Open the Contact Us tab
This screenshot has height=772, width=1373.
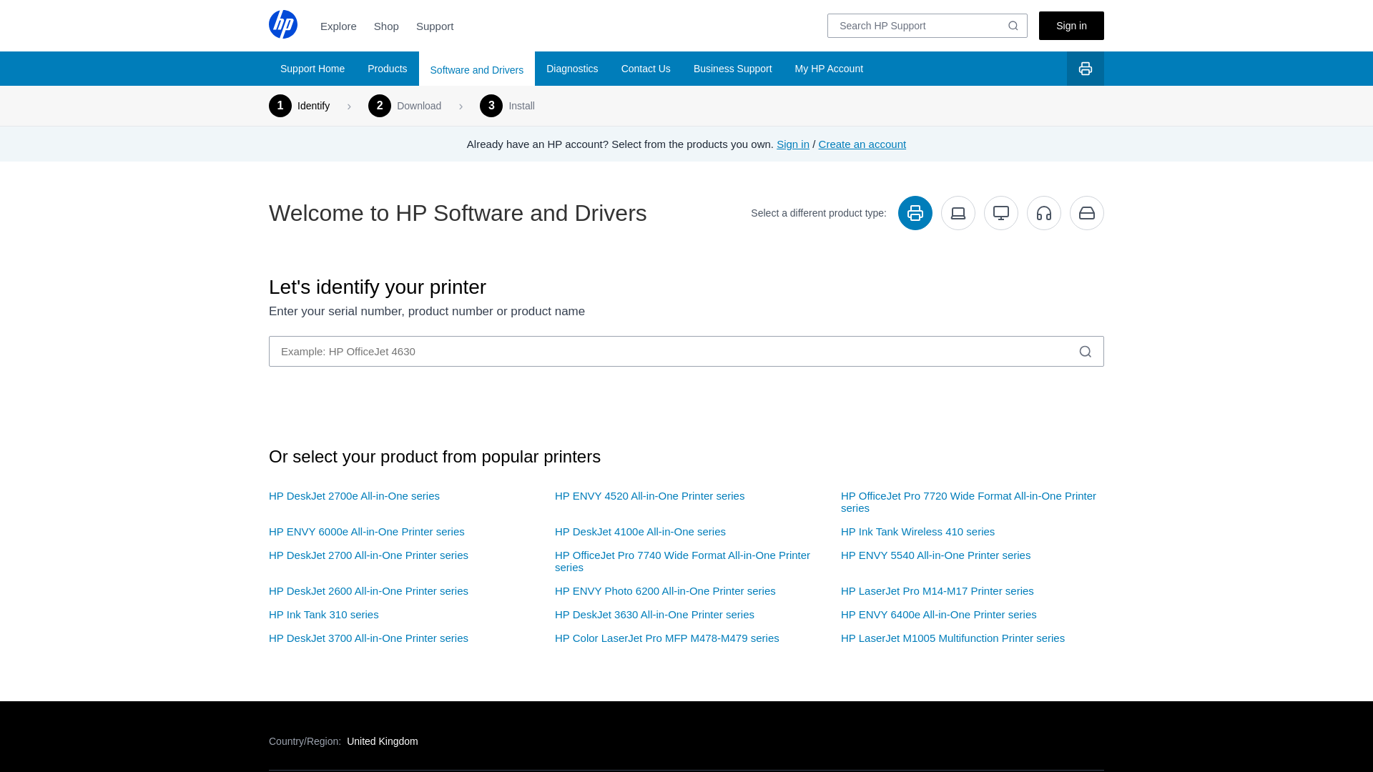646,69
